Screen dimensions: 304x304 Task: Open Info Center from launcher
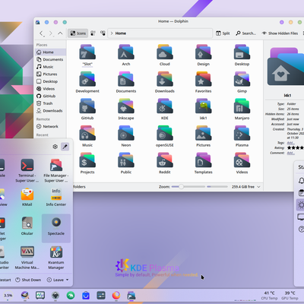click(x=56, y=197)
